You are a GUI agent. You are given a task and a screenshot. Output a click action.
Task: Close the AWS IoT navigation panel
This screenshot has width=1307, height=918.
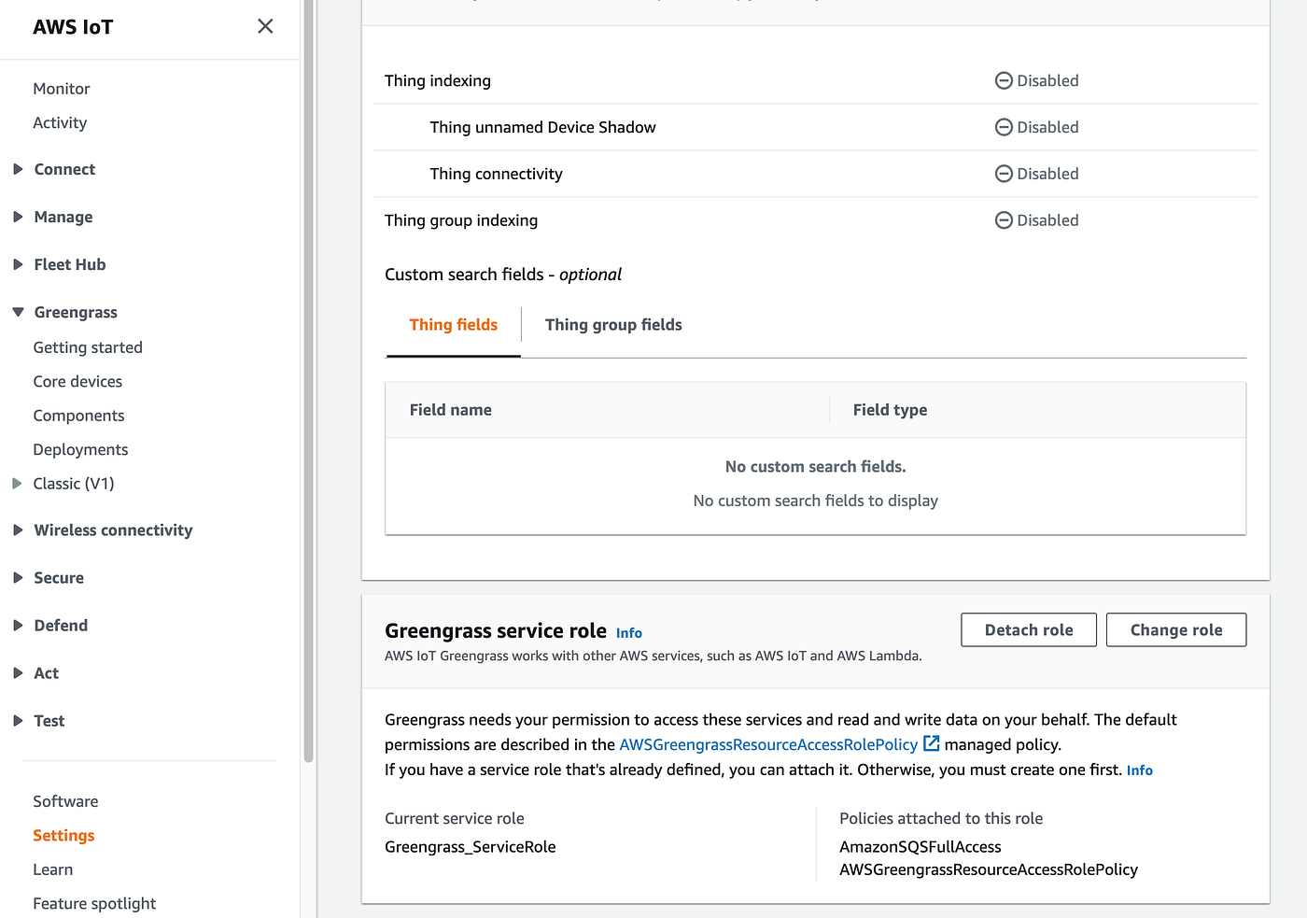(265, 26)
